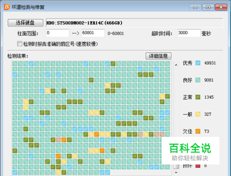The height and width of the screenshot is (176, 231).
Task: Click the red 损坏 legend swatch
Action: click(x=198, y=166)
